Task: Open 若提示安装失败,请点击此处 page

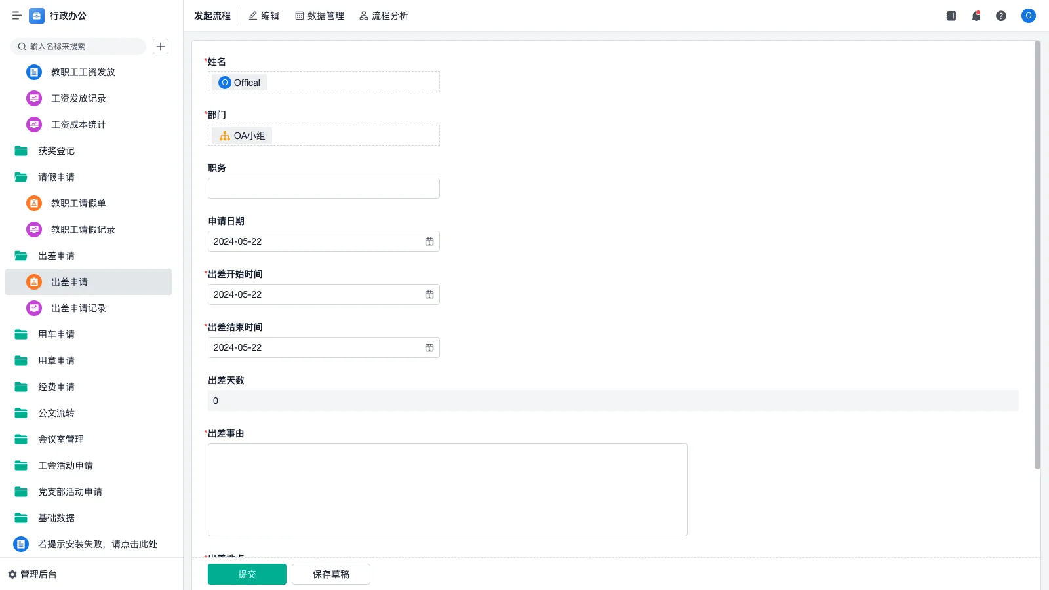Action: (x=89, y=544)
